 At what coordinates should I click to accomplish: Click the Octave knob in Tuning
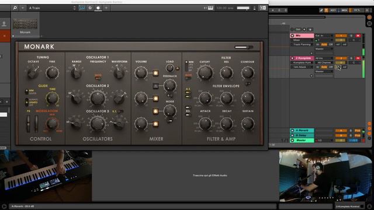(x=33, y=72)
